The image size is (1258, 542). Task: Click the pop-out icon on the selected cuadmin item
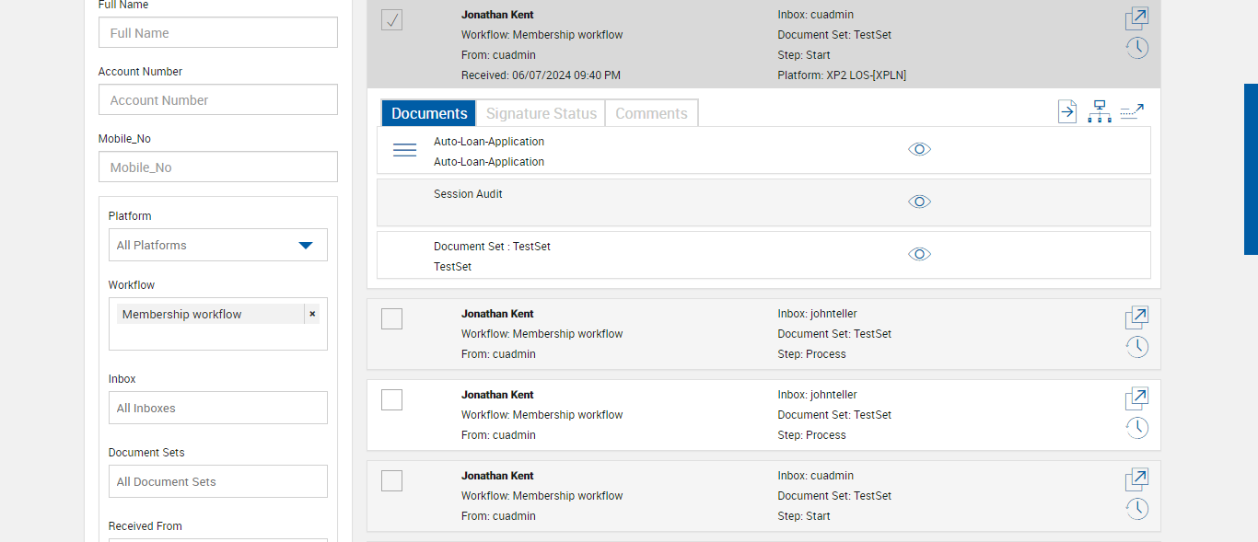tap(1136, 18)
